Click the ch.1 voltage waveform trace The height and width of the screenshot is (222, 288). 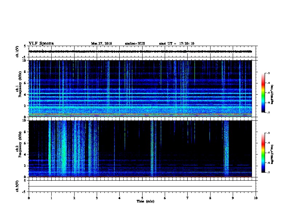pyautogui.click(x=140, y=52)
